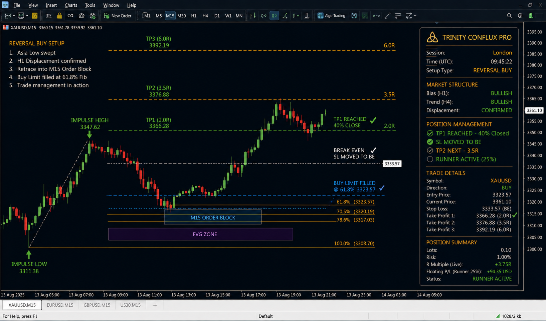Select the candlestick chart type icon

[x=274, y=16]
